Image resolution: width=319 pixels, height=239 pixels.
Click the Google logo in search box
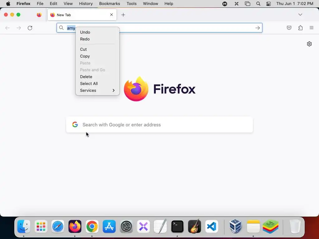click(75, 124)
